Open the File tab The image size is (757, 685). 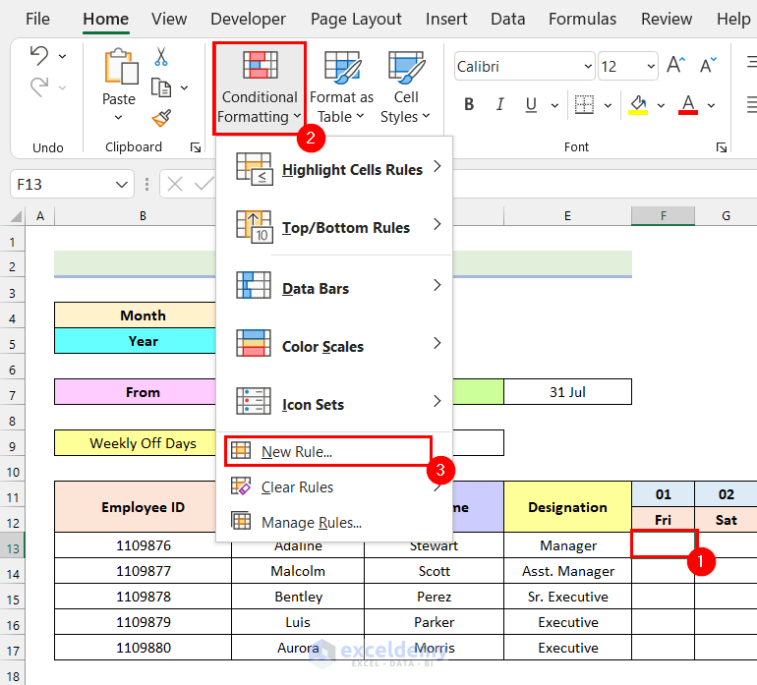pyautogui.click(x=37, y=19)
